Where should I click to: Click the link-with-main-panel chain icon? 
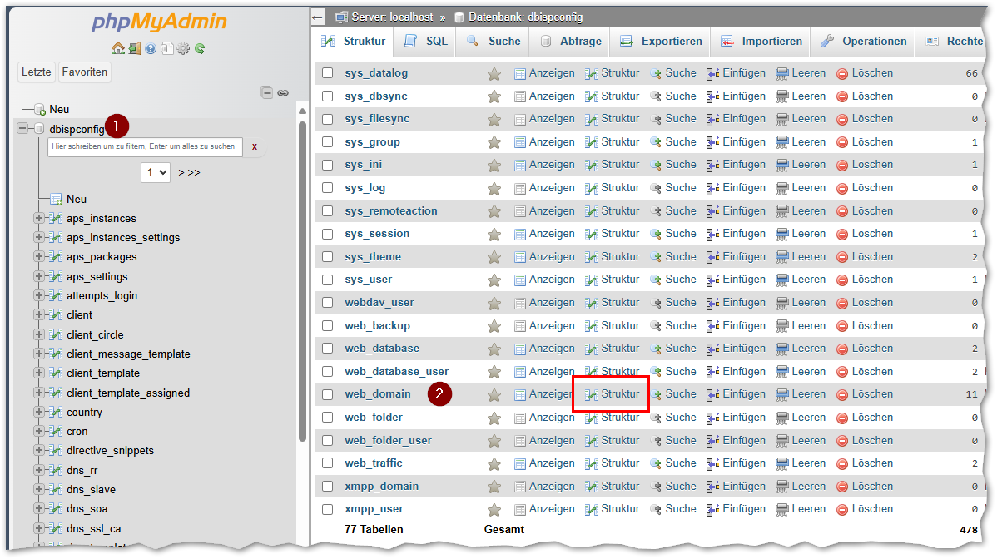click(x=283, y=92)
